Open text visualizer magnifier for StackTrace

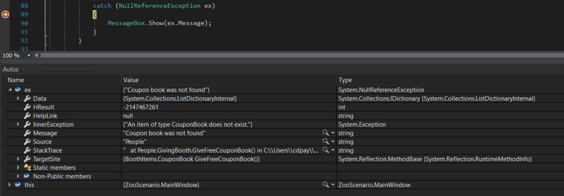(x=325, y=150)
